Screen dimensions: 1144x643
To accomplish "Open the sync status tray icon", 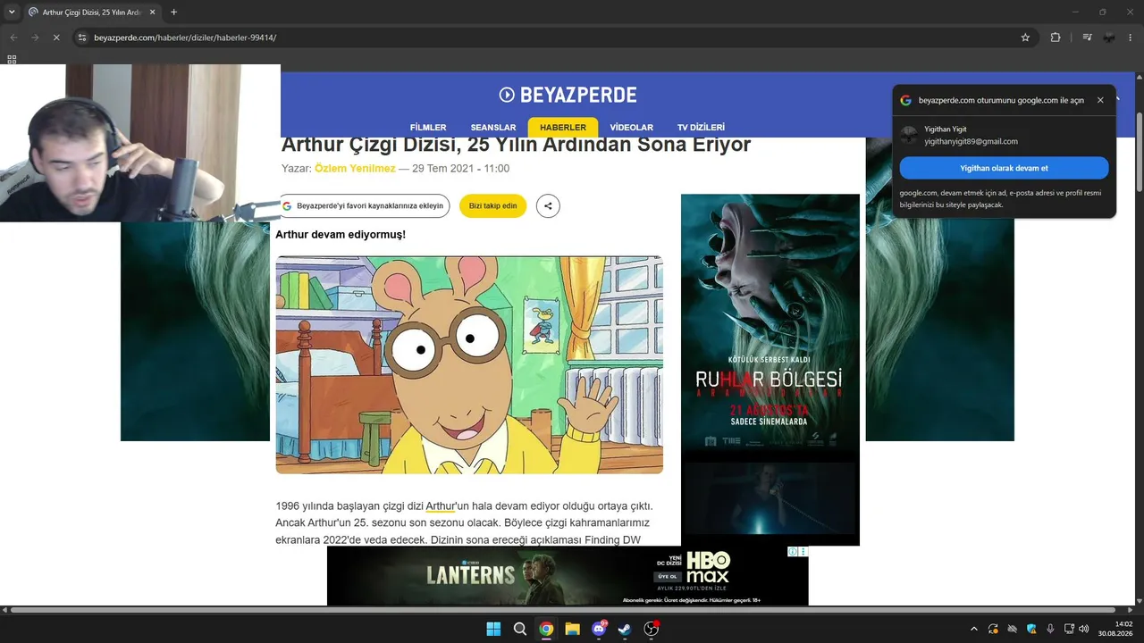I will [994, 629].
